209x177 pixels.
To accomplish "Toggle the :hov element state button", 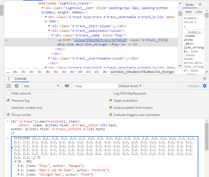I will point(188,12).
